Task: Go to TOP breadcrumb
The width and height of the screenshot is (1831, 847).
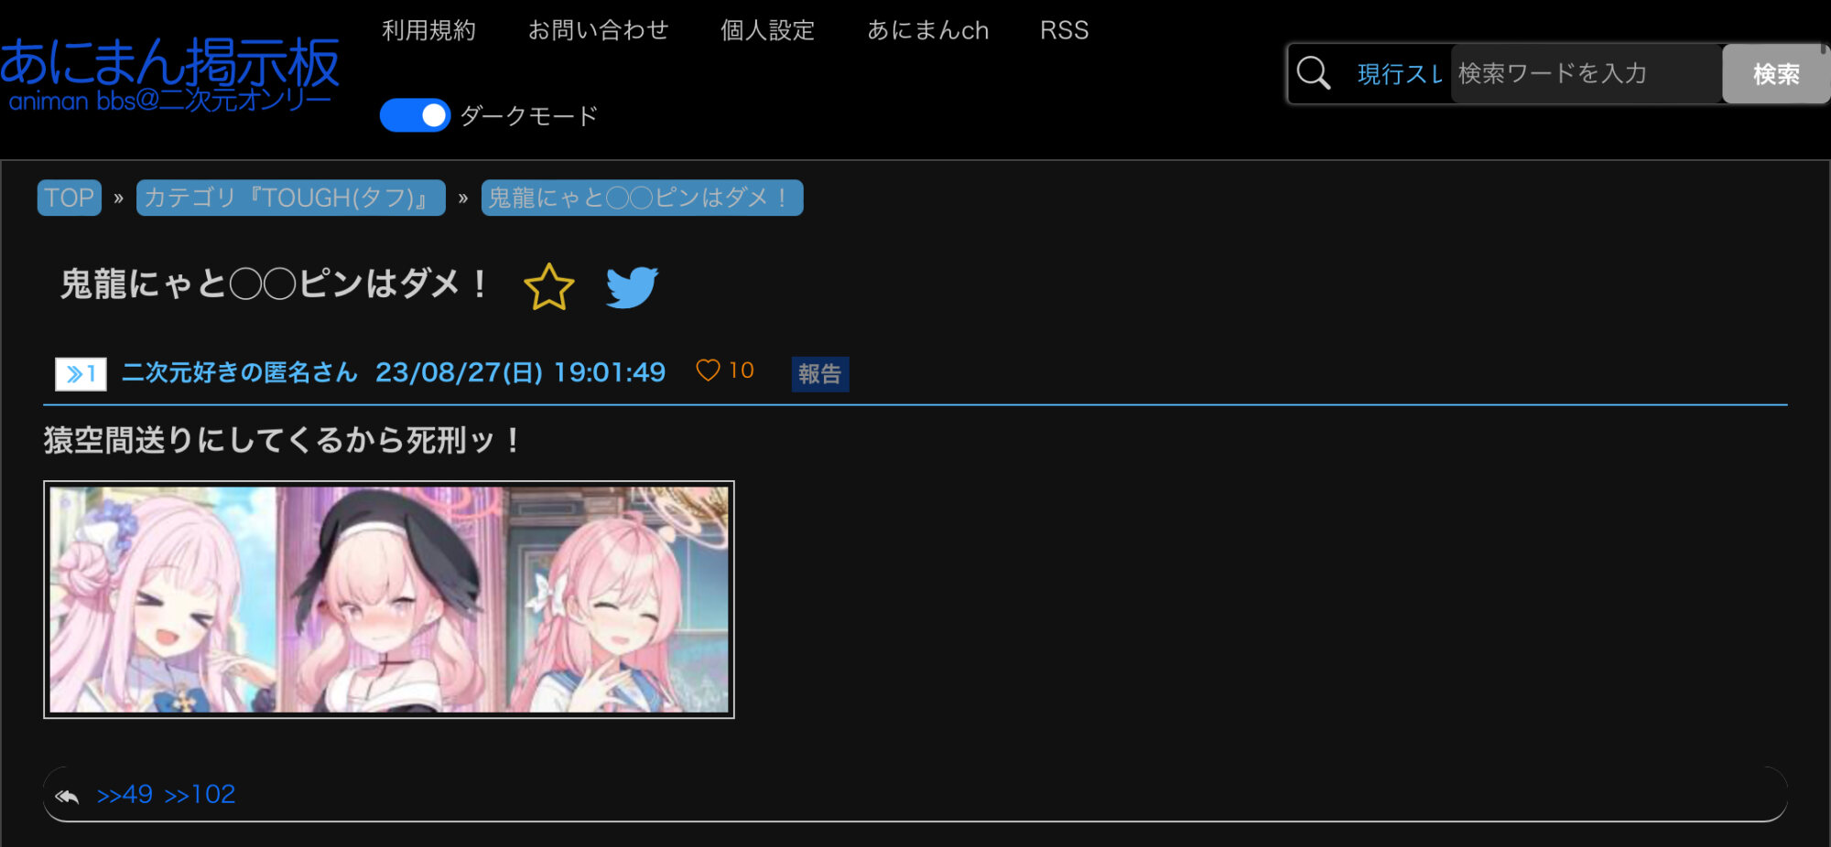Action: tap(70, 198)
